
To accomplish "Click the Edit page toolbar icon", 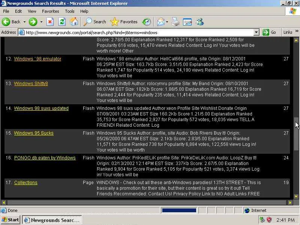I will click(187, 22).
